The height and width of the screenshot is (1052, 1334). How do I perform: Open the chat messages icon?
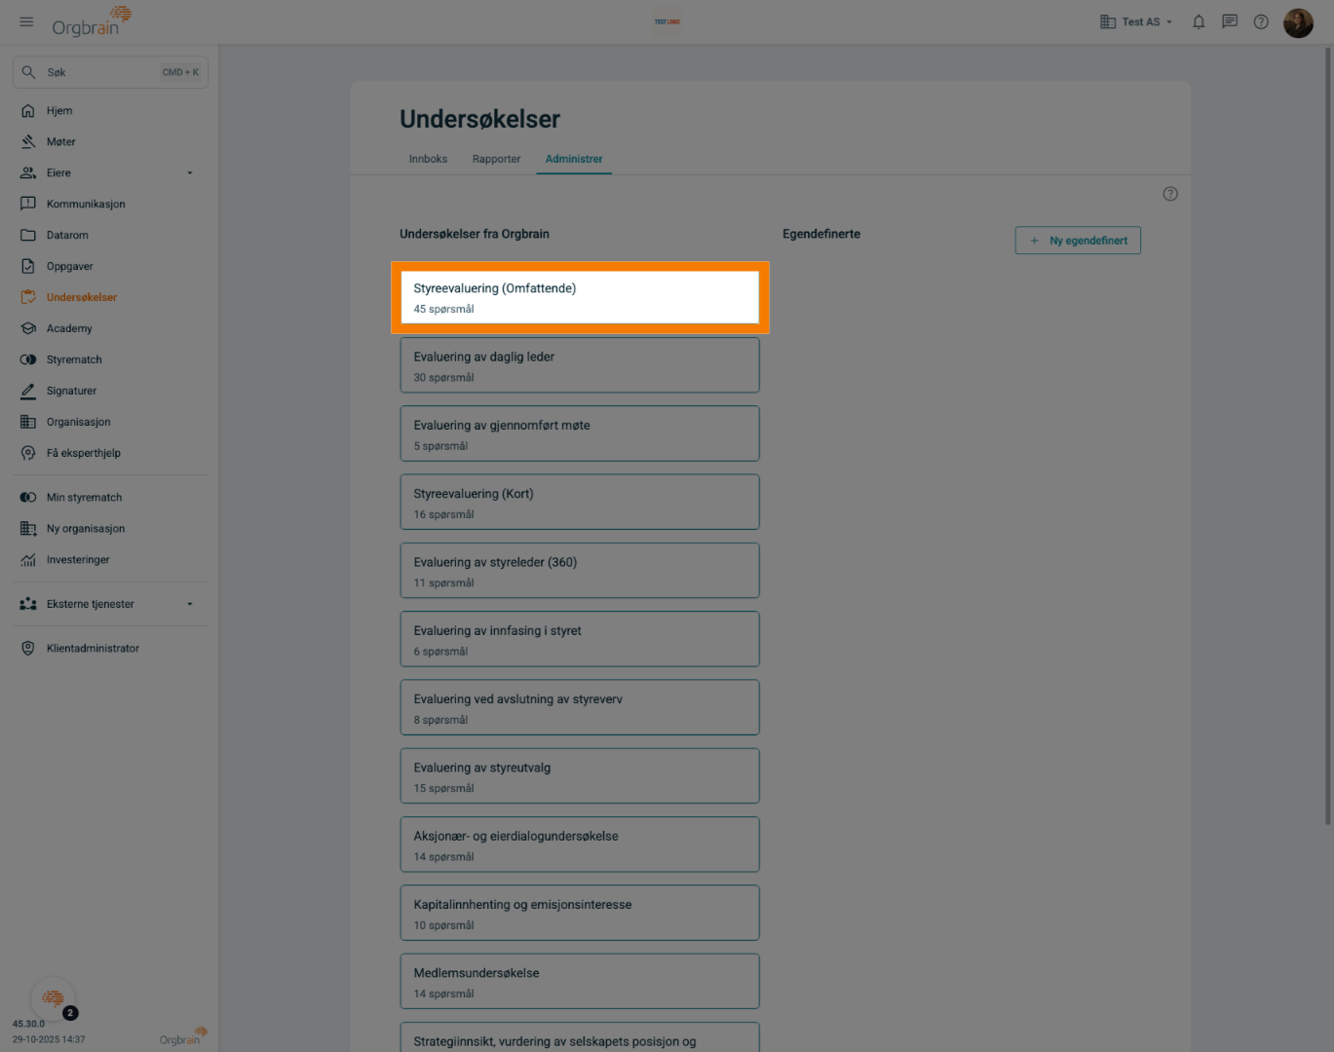[x=1230, y=21]
